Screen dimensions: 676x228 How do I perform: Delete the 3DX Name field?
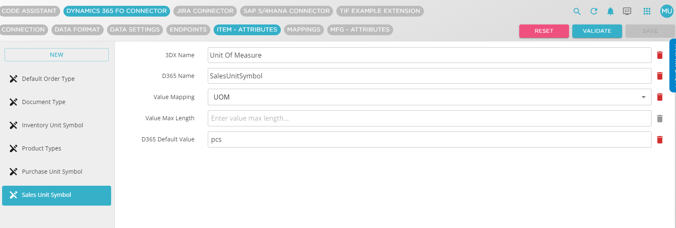click(660, 55)
